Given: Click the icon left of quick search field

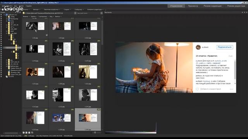Looking at the screenshot, I should [75, 13].
